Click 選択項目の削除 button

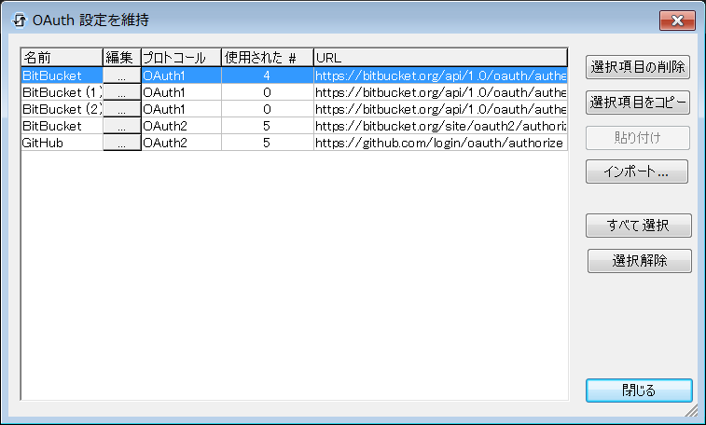638,67
